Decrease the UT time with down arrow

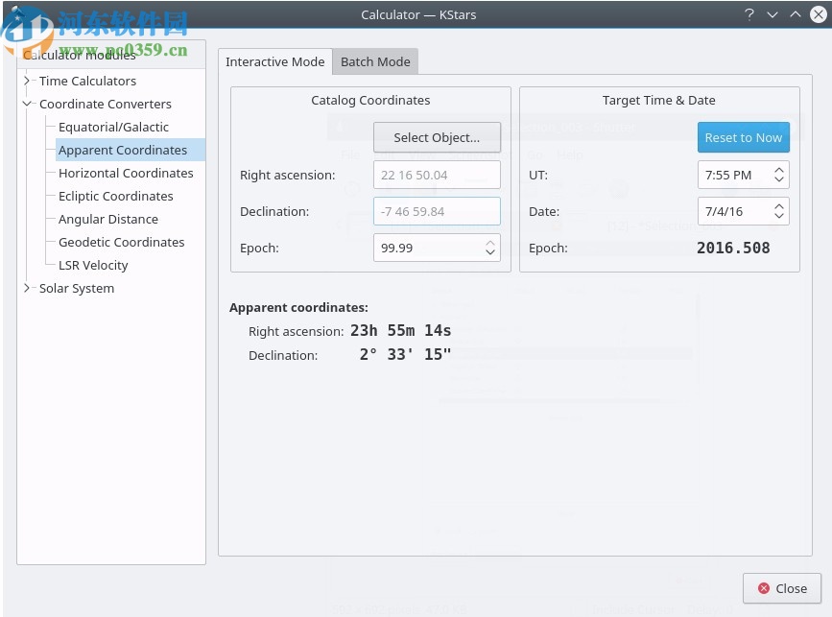click(779, 180)
